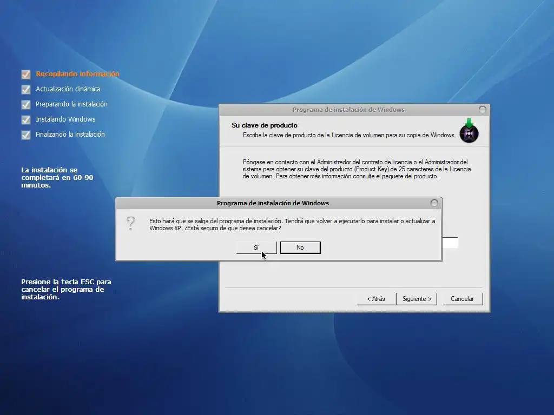The width and height of the screenshot is (554, 415).
Task: Click the Instalando Windows checkbox
Action: pyautogui.click(x=26, y=119)
